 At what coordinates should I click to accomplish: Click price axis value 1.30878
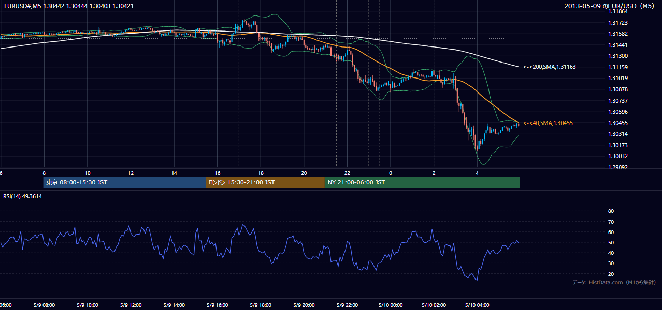(618, 89)
